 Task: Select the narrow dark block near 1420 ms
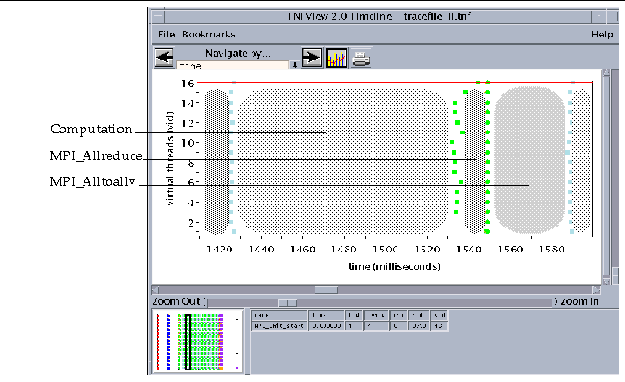tap(216, 161)
